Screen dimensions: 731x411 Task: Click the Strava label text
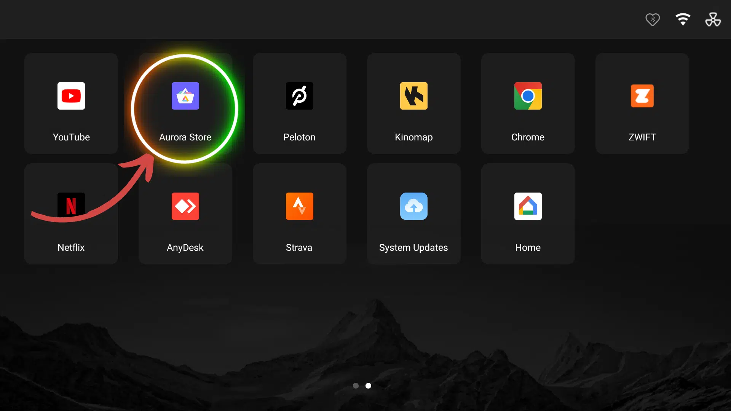[x=299, y=247]
